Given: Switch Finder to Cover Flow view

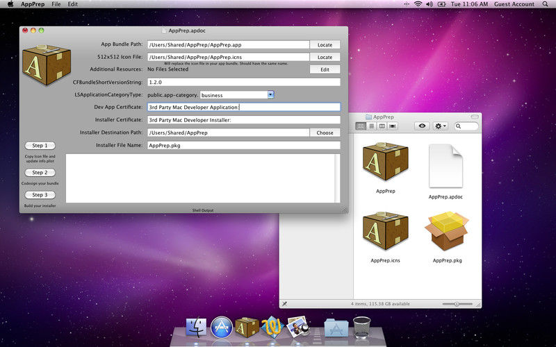Looking at the screenshot, I should point(393,126).
